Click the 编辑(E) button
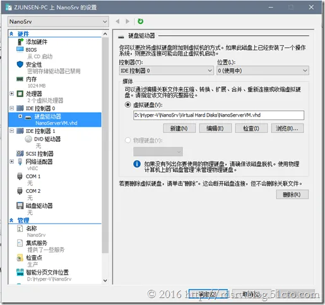Image resolution: width=325 pixels, height=305 pixels. tap(215, 128)
